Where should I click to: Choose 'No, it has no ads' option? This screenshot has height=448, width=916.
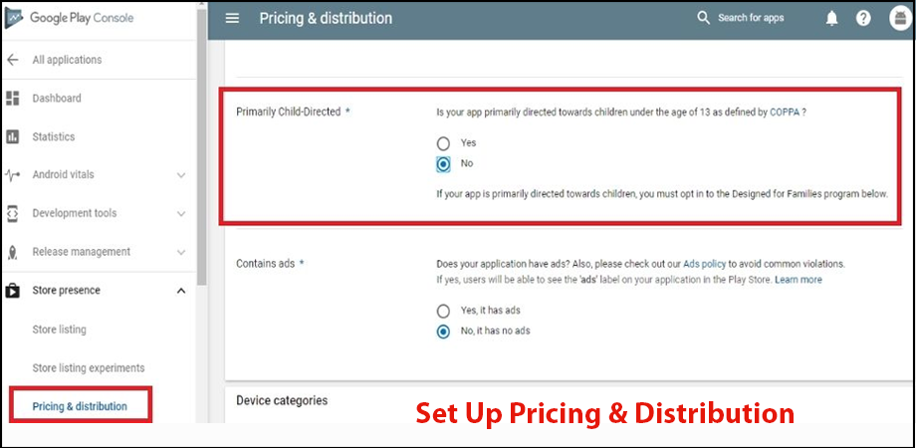(x=444, y=331)
